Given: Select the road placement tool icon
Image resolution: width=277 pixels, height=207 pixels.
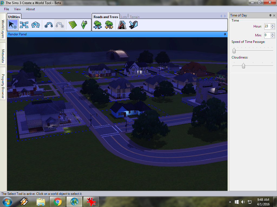Looking at the screenshot, I should 122,25.
